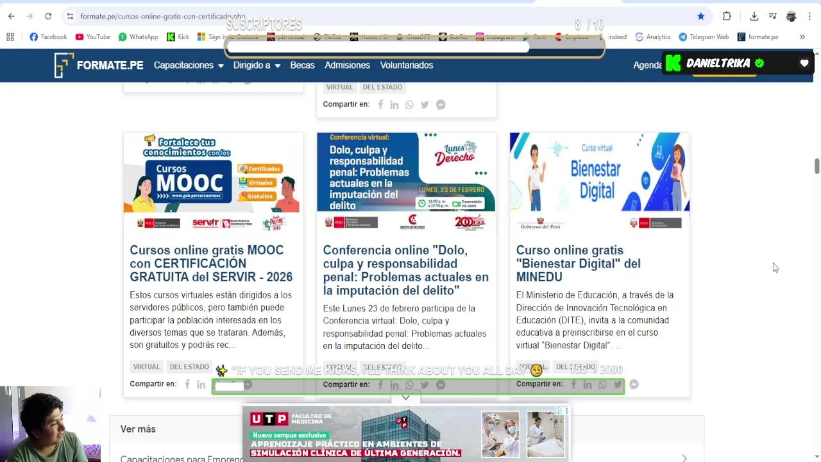Open the Bienestar Digital card image
The height and width of the screenshot is (462, 821).
600,184
